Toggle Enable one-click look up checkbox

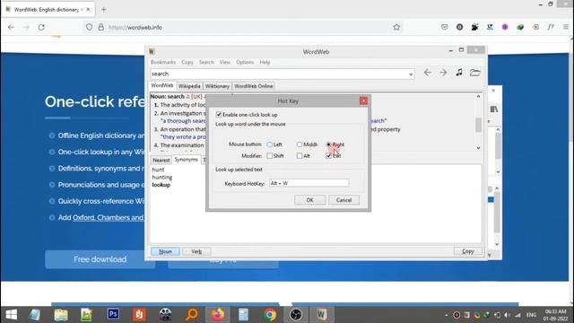pyautogui.click(x=219, y=115)
